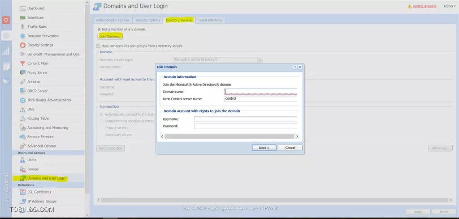The height and width of the screenshot is (219, 459).
Task: Select Automatically connect radio option
Action: [x=102, y=114]
